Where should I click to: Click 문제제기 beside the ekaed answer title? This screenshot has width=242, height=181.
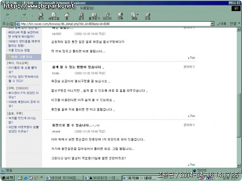189,125
